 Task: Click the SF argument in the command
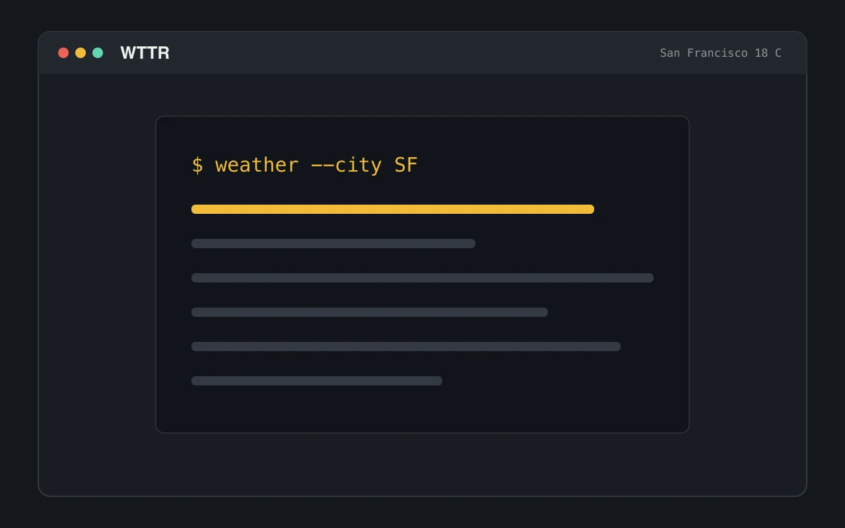(406, 165)
